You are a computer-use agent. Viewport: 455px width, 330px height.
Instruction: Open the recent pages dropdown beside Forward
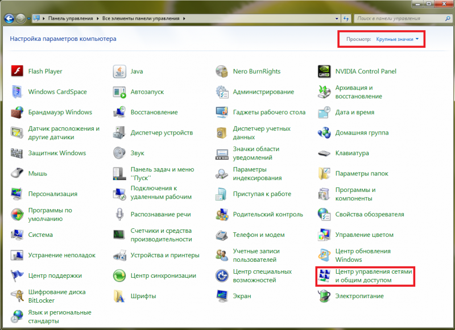click(x=29, y=19)
